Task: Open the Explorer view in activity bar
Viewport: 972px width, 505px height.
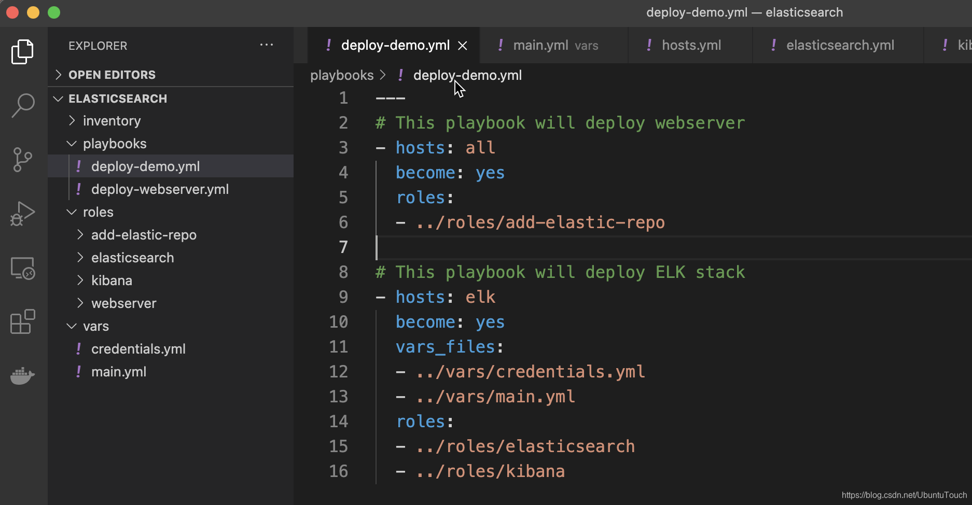Action: tap(22, 51)
